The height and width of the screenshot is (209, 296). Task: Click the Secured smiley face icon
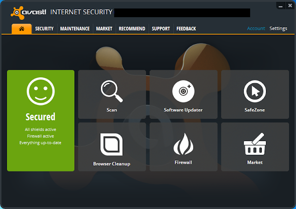pyautogui.click(x=41, y=91)
